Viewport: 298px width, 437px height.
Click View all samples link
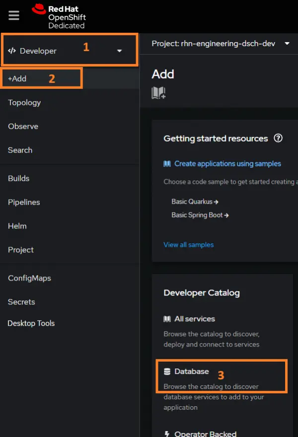point(188,245)
